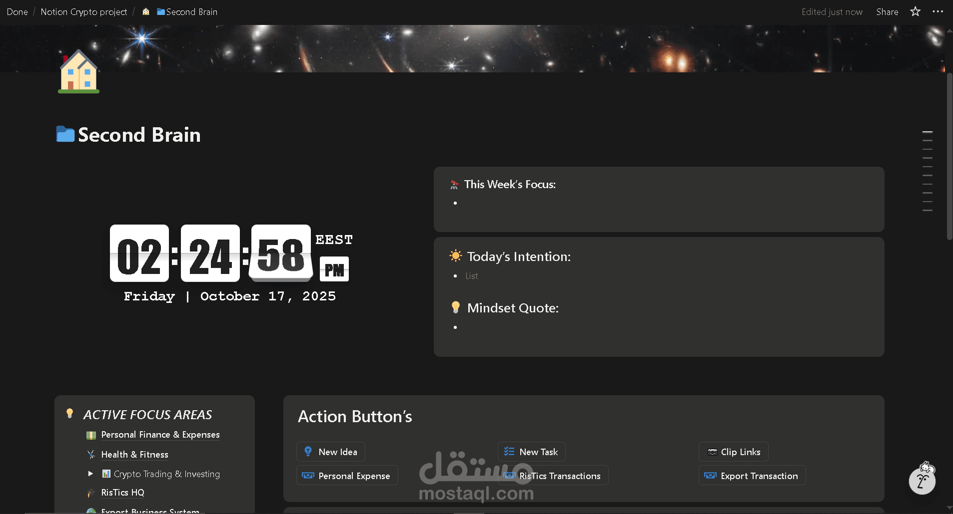
Task: Open the three-dots page menu
Action: point(938,11)
